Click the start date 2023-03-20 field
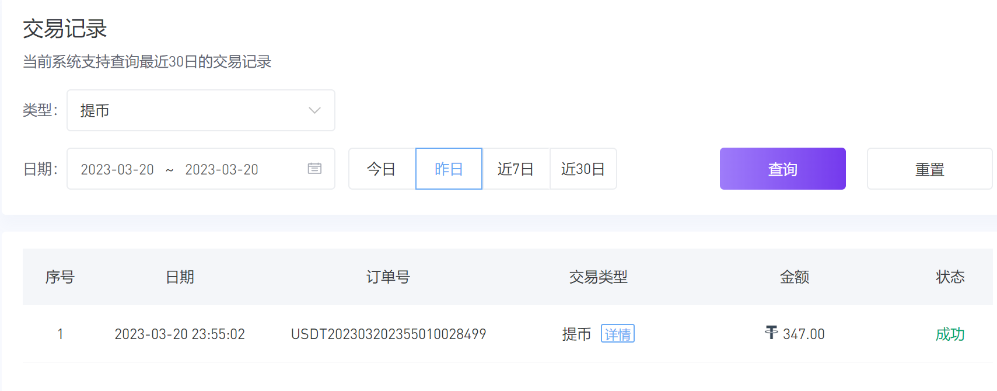Screen dimensions: 997x391 (117, 169)
